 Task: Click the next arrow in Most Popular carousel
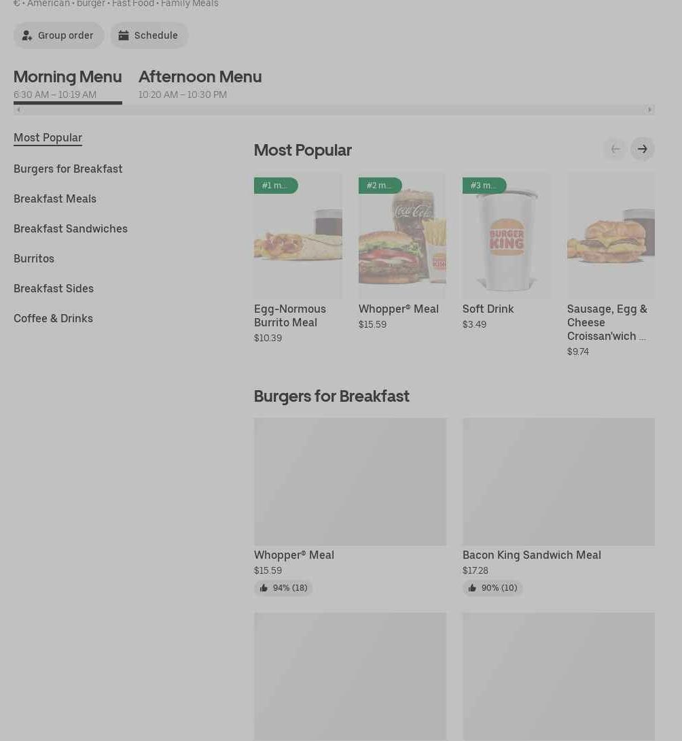coord(642,149)
